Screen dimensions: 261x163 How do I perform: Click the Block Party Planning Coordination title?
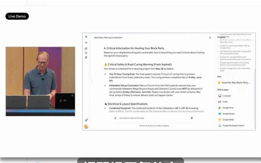click(x=108, y=37)
